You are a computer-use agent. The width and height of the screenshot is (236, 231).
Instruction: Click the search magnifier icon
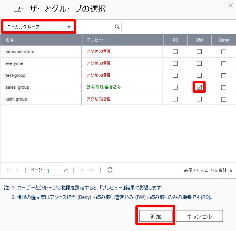coord(117,27)
